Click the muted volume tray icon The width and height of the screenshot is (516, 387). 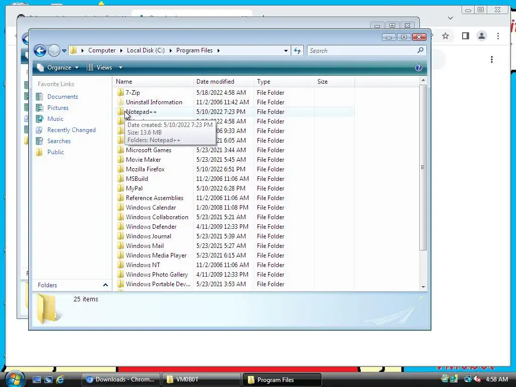tap(477, 379)
